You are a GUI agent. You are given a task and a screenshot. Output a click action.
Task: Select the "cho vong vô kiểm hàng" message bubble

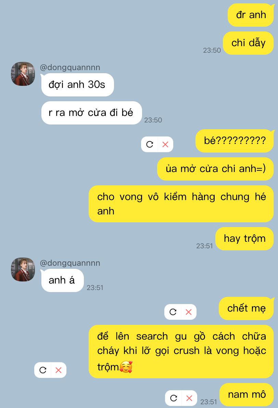pyautogui.click(x=181, y=204)
